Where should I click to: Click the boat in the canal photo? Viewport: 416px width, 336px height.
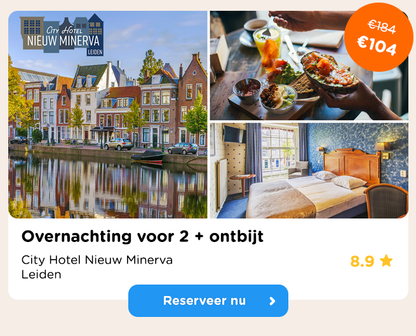click(x=148, y=158)
